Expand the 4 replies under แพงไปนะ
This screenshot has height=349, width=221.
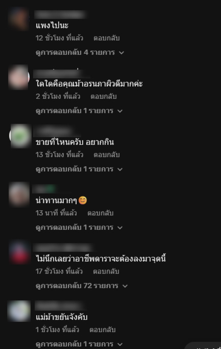80,53
